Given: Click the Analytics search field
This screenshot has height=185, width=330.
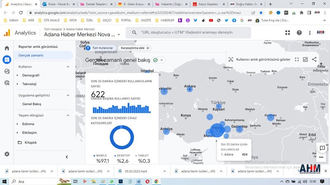Looking at the screenshot, I should click(189, 32).
